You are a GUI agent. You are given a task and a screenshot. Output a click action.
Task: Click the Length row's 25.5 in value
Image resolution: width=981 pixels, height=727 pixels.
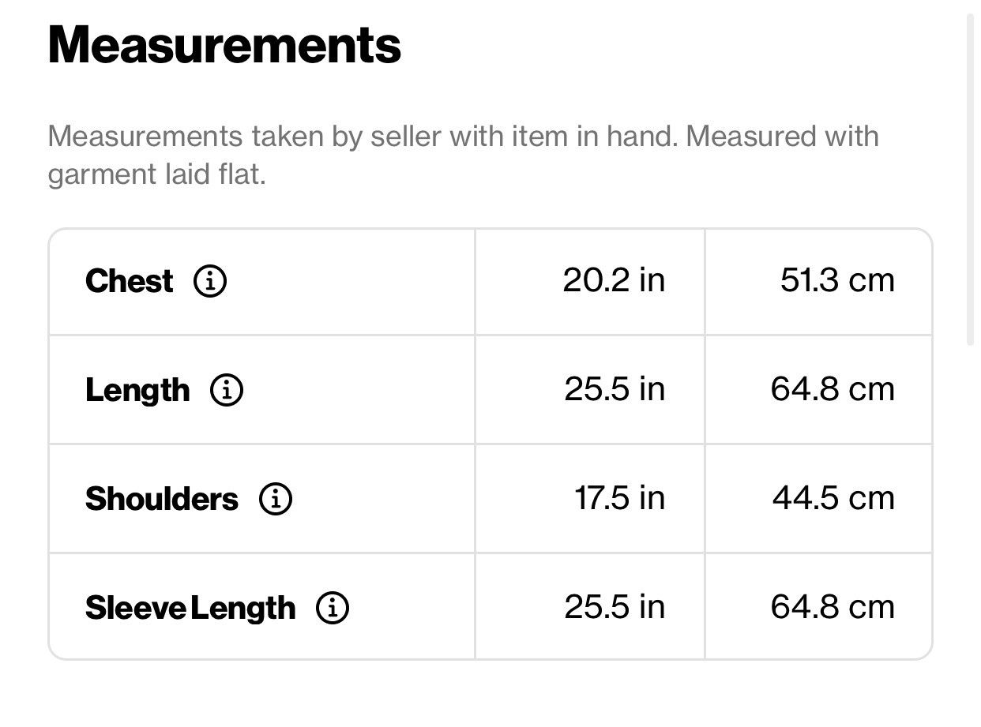pos(615,389)
